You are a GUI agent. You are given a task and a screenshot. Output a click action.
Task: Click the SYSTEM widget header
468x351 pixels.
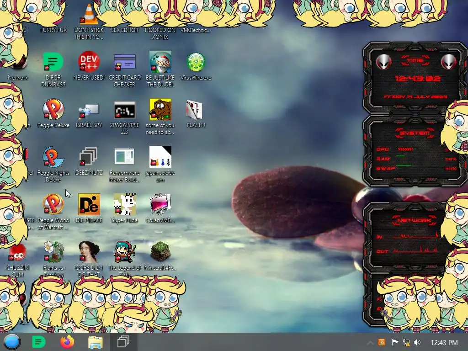tap(415, 133)
